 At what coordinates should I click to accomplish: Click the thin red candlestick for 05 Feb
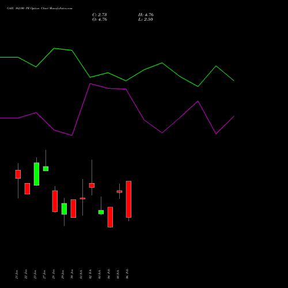pyautogui.click(x=119, y=191)
